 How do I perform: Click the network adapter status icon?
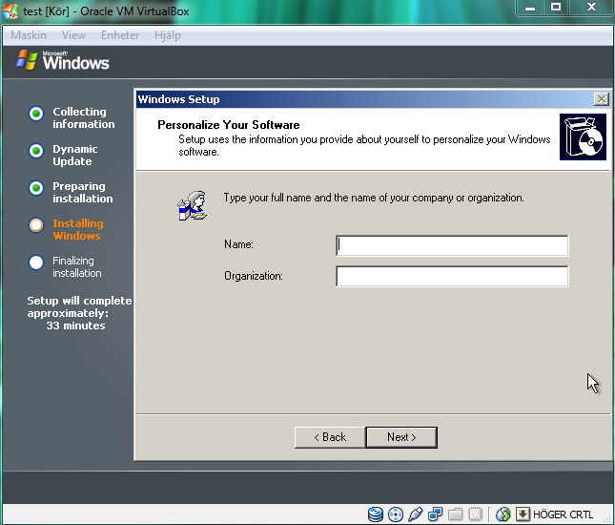436,514
